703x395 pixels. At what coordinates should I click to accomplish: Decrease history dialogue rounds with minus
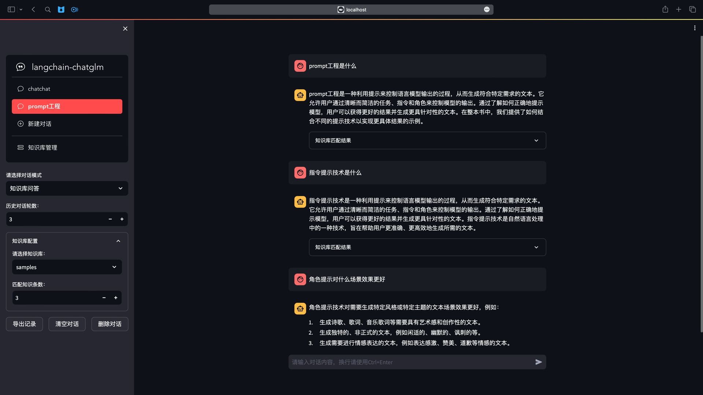click(x=110, y=219)
